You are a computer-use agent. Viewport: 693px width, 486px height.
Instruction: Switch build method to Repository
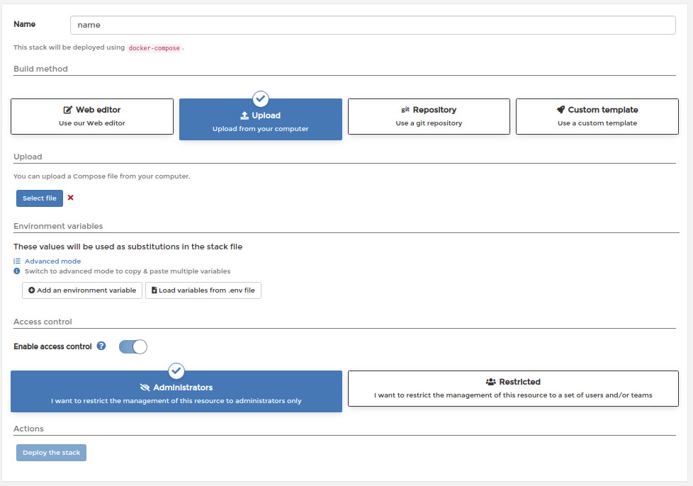tap(429, 116)
